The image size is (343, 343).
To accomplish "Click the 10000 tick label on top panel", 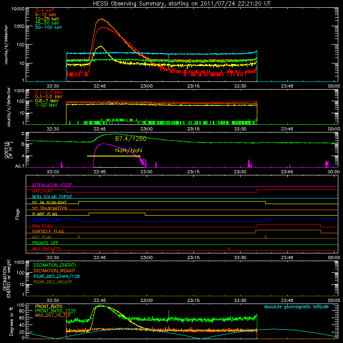I will click(18, 9).
